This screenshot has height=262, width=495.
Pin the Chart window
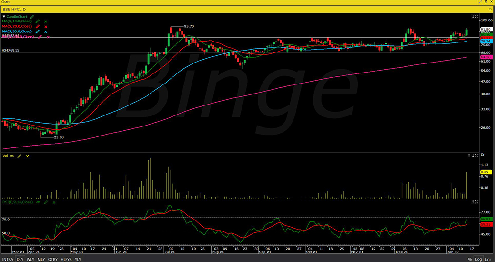pos(480,2)
